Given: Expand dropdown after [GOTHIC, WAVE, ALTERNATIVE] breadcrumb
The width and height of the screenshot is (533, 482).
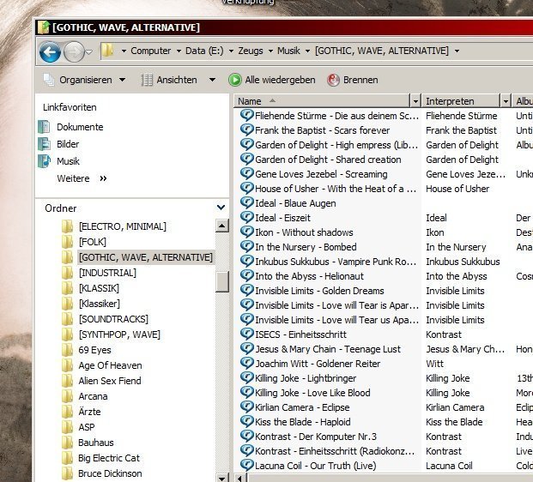Looking at the screenshot, I should tap(457, 51).
